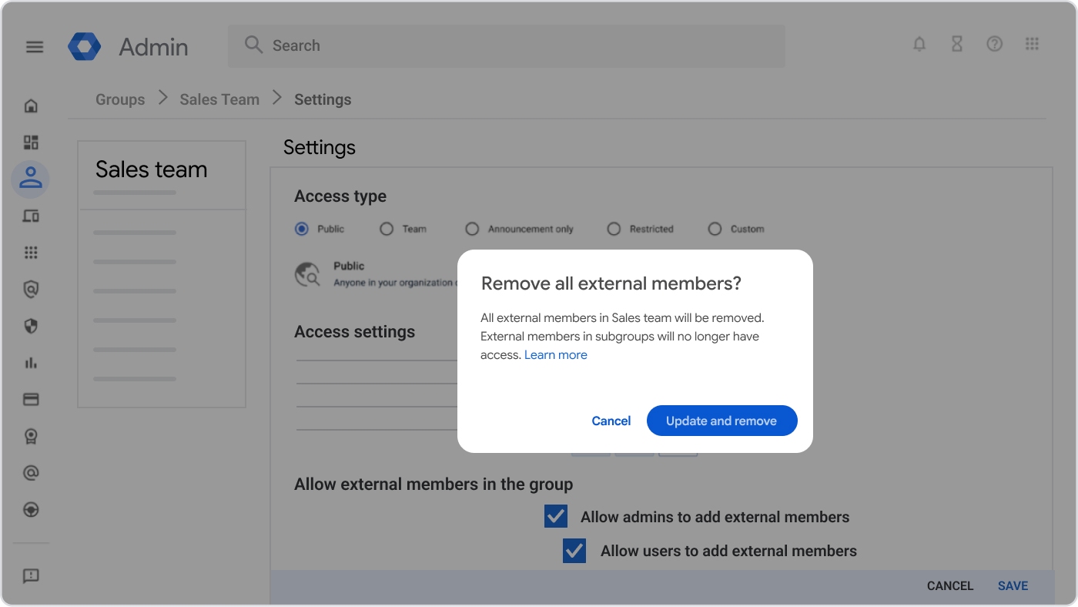Click the Search input field
This screenshot has width=1078, height=607.
(506, 45)
